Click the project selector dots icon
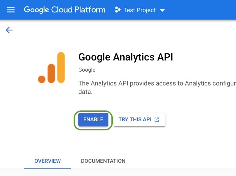This screenshot has height=176, width=236. [118, 10]
